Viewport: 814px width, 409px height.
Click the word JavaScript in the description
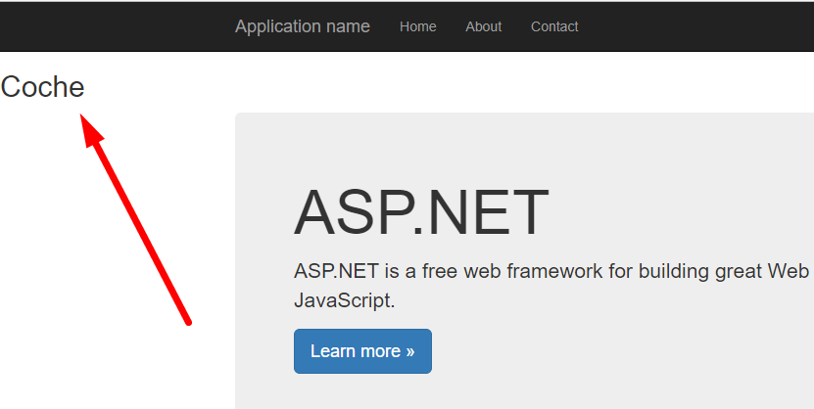[342, 300]
